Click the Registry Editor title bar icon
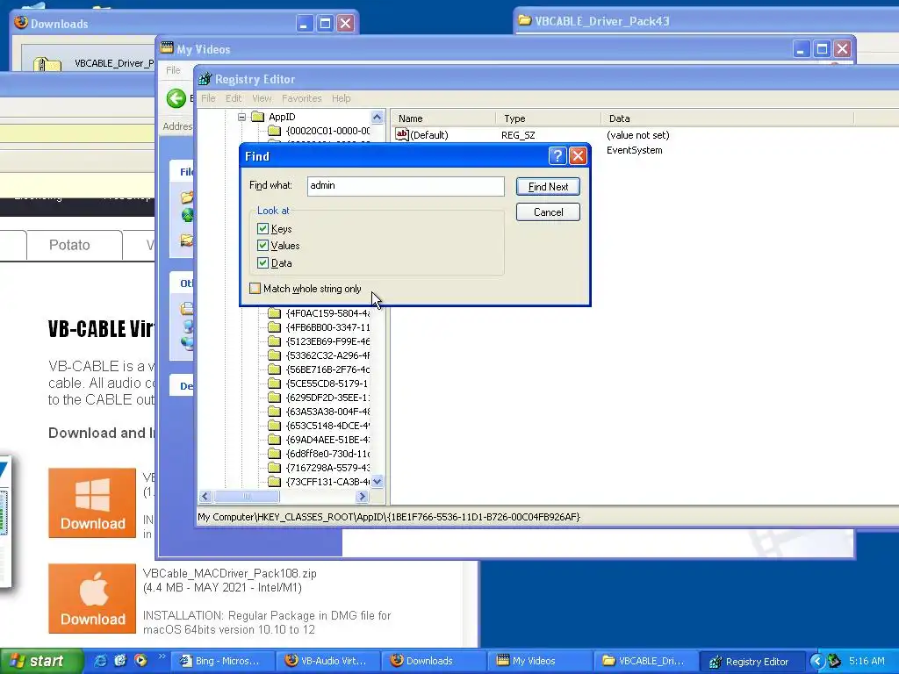Viewport: 899px width, 674px height. click(205, 79)
